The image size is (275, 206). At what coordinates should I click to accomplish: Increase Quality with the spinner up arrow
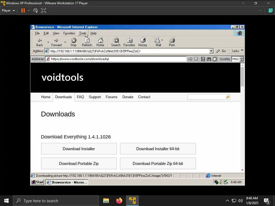click(242, 58)
